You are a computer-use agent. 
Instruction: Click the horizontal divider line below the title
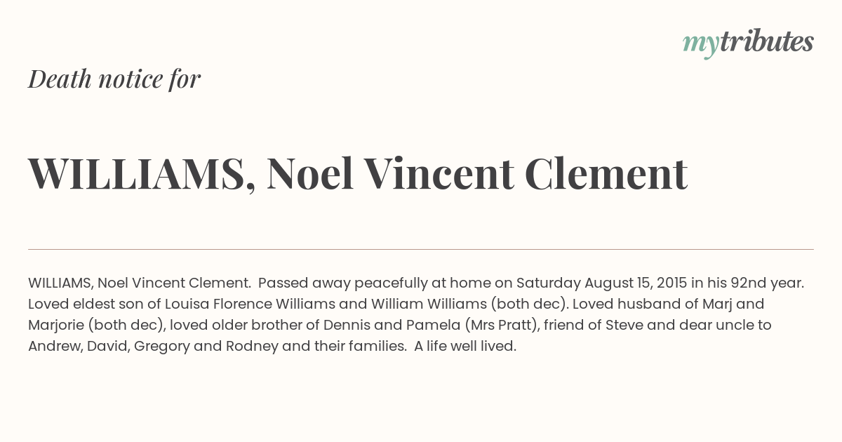(421, 249)
